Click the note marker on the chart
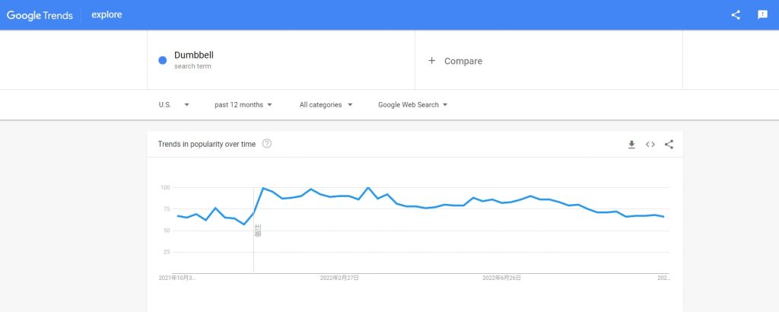The image size is (779, 312). tap(258, 230)
